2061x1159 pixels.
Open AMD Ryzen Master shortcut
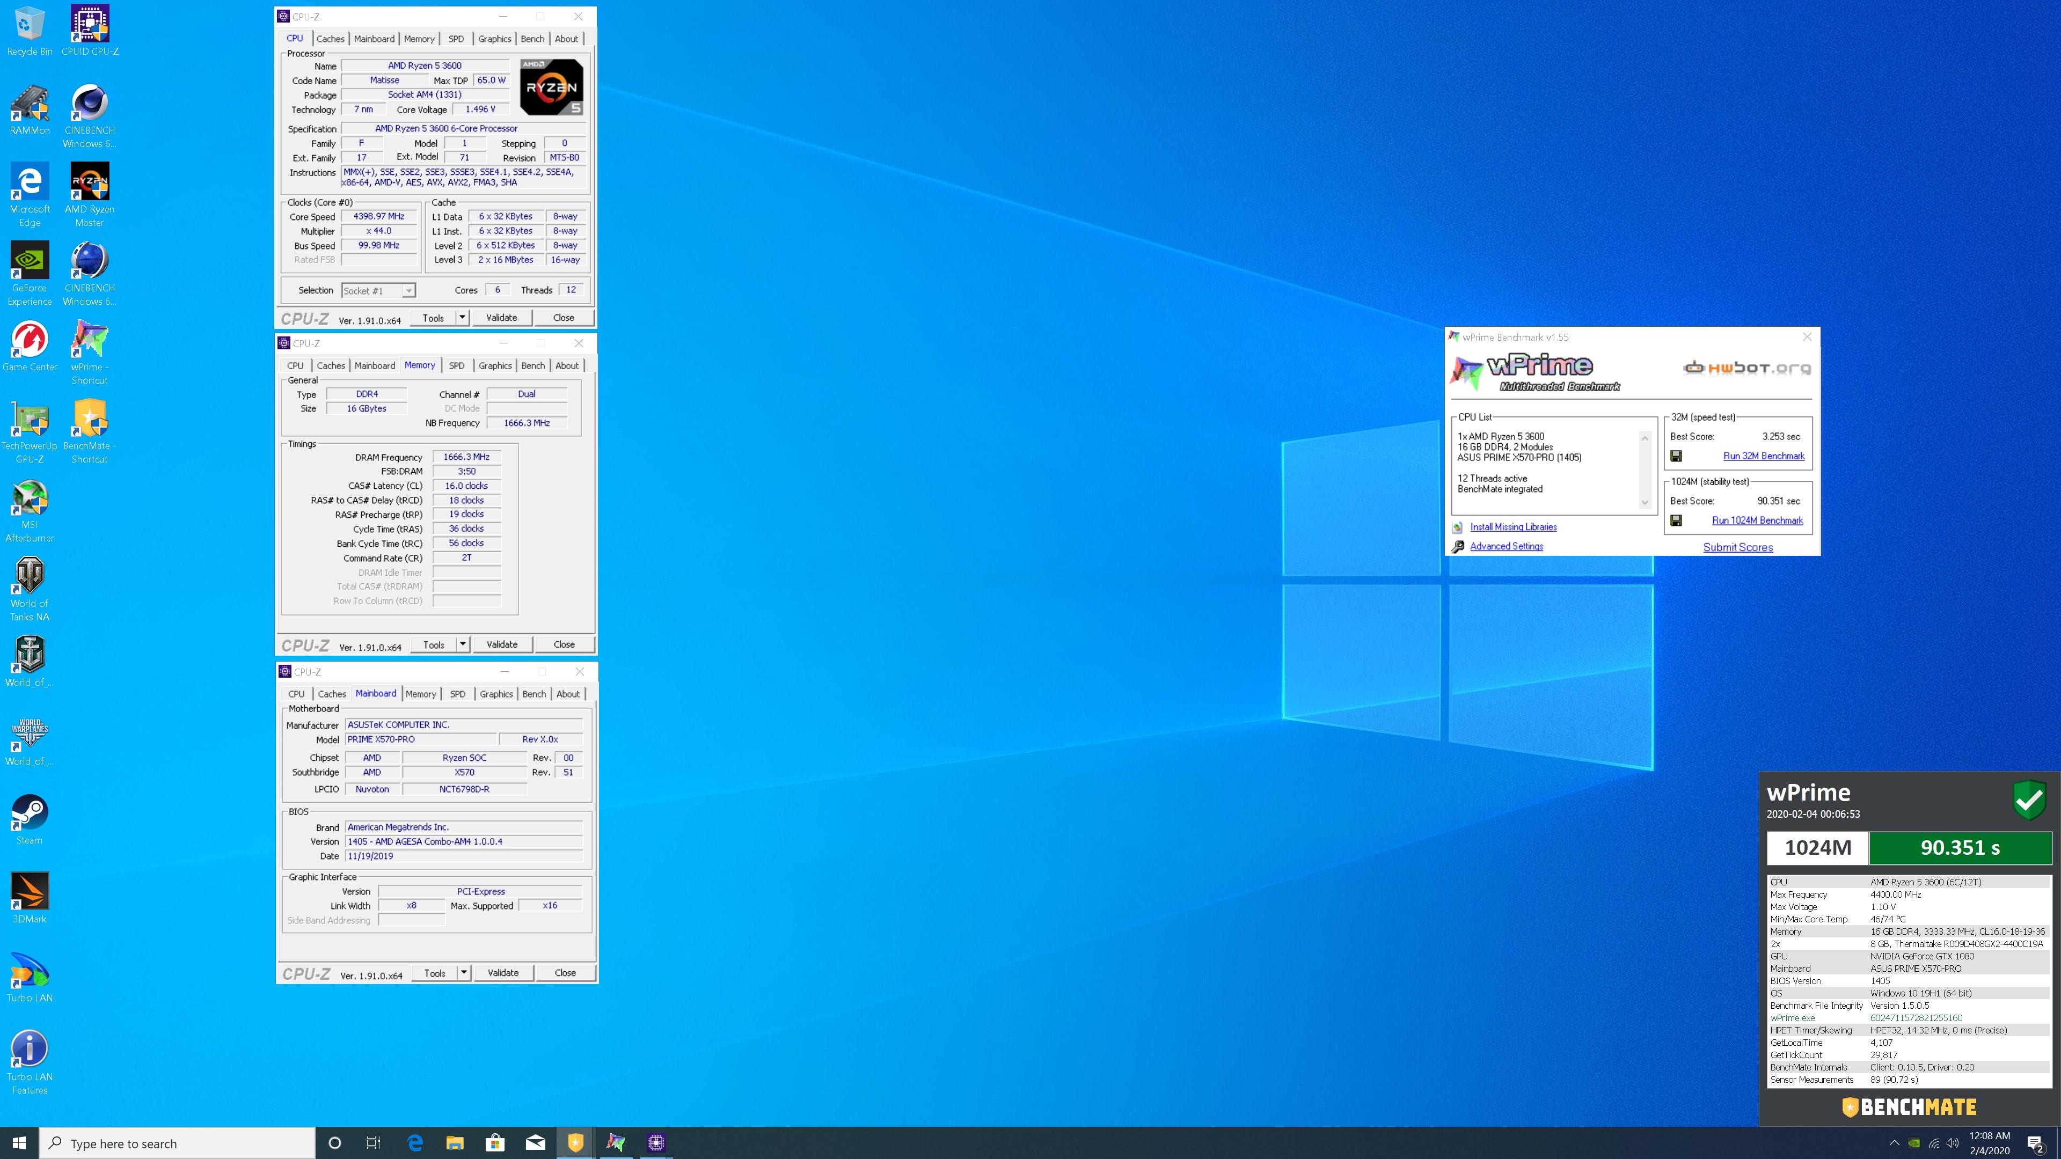[x=90, y=195]
